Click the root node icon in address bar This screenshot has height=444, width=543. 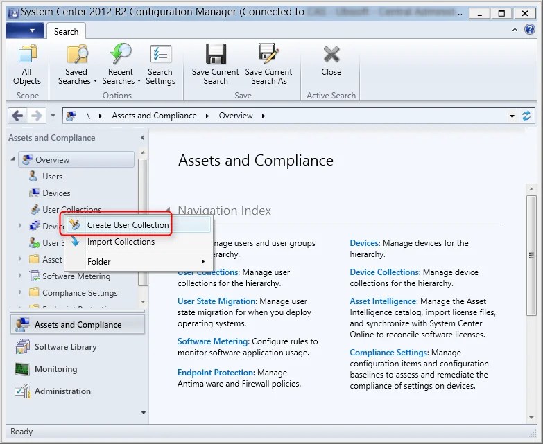[71, 116]
